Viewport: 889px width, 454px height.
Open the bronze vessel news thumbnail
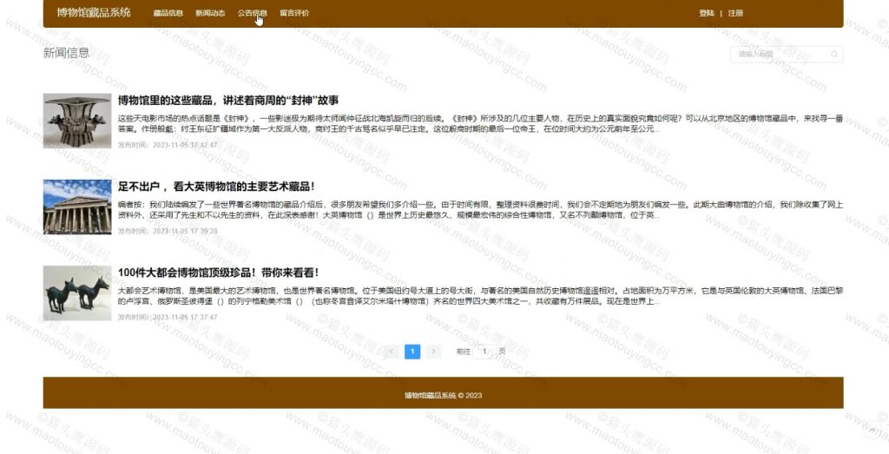77,121
